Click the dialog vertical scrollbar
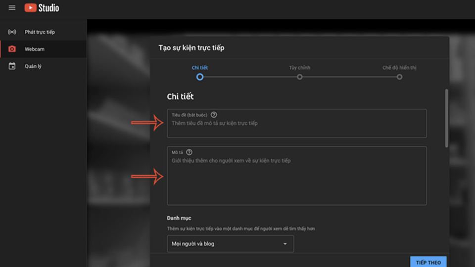The height and width of the screenshot is (267, 475). pos(446,118)
